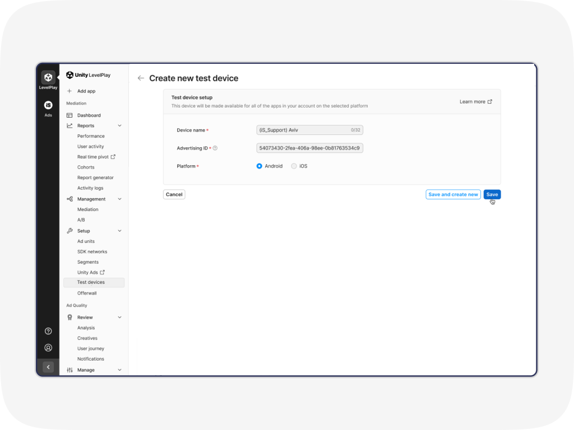
Task: Click the Reports line-chart icon
Action: click(x=68, y=125)
